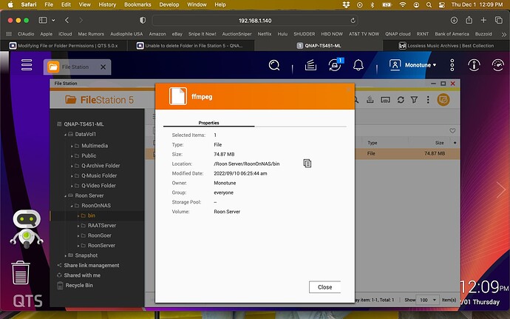
Task: Open the Bookmarks menu
Action: [x=137, y=4]
